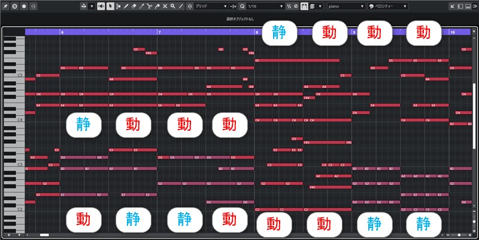Click the grid-relative snap icon
This screenshot has height=240, width=479.
tap(233, 6)
